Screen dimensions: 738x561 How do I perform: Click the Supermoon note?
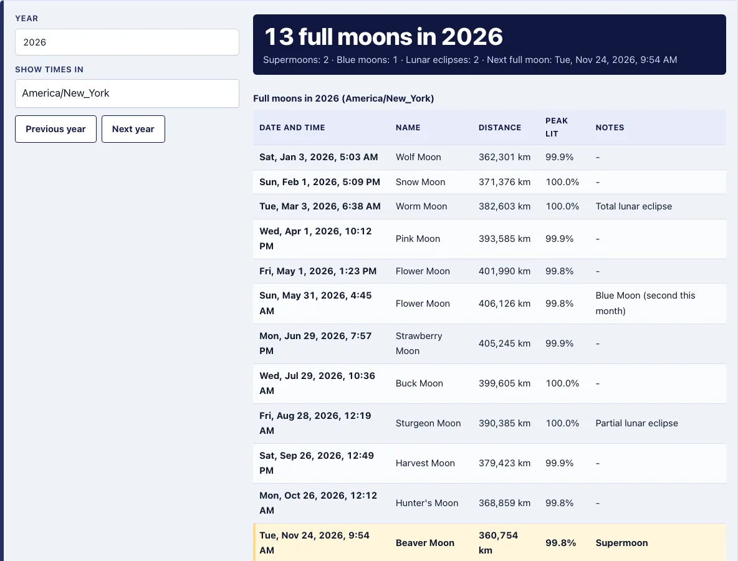pos(621,543)
